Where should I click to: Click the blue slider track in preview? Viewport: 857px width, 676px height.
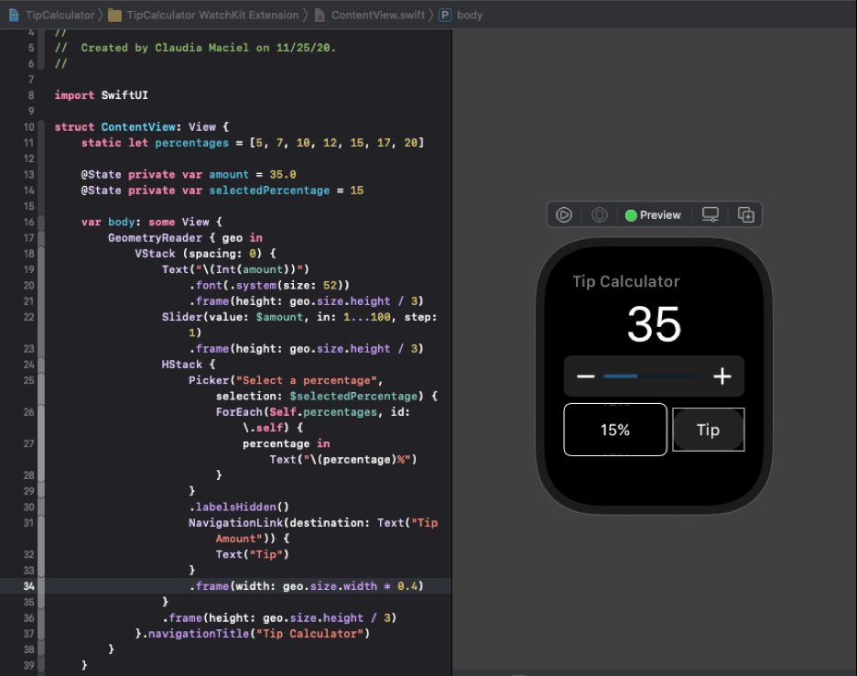[621, 376]
